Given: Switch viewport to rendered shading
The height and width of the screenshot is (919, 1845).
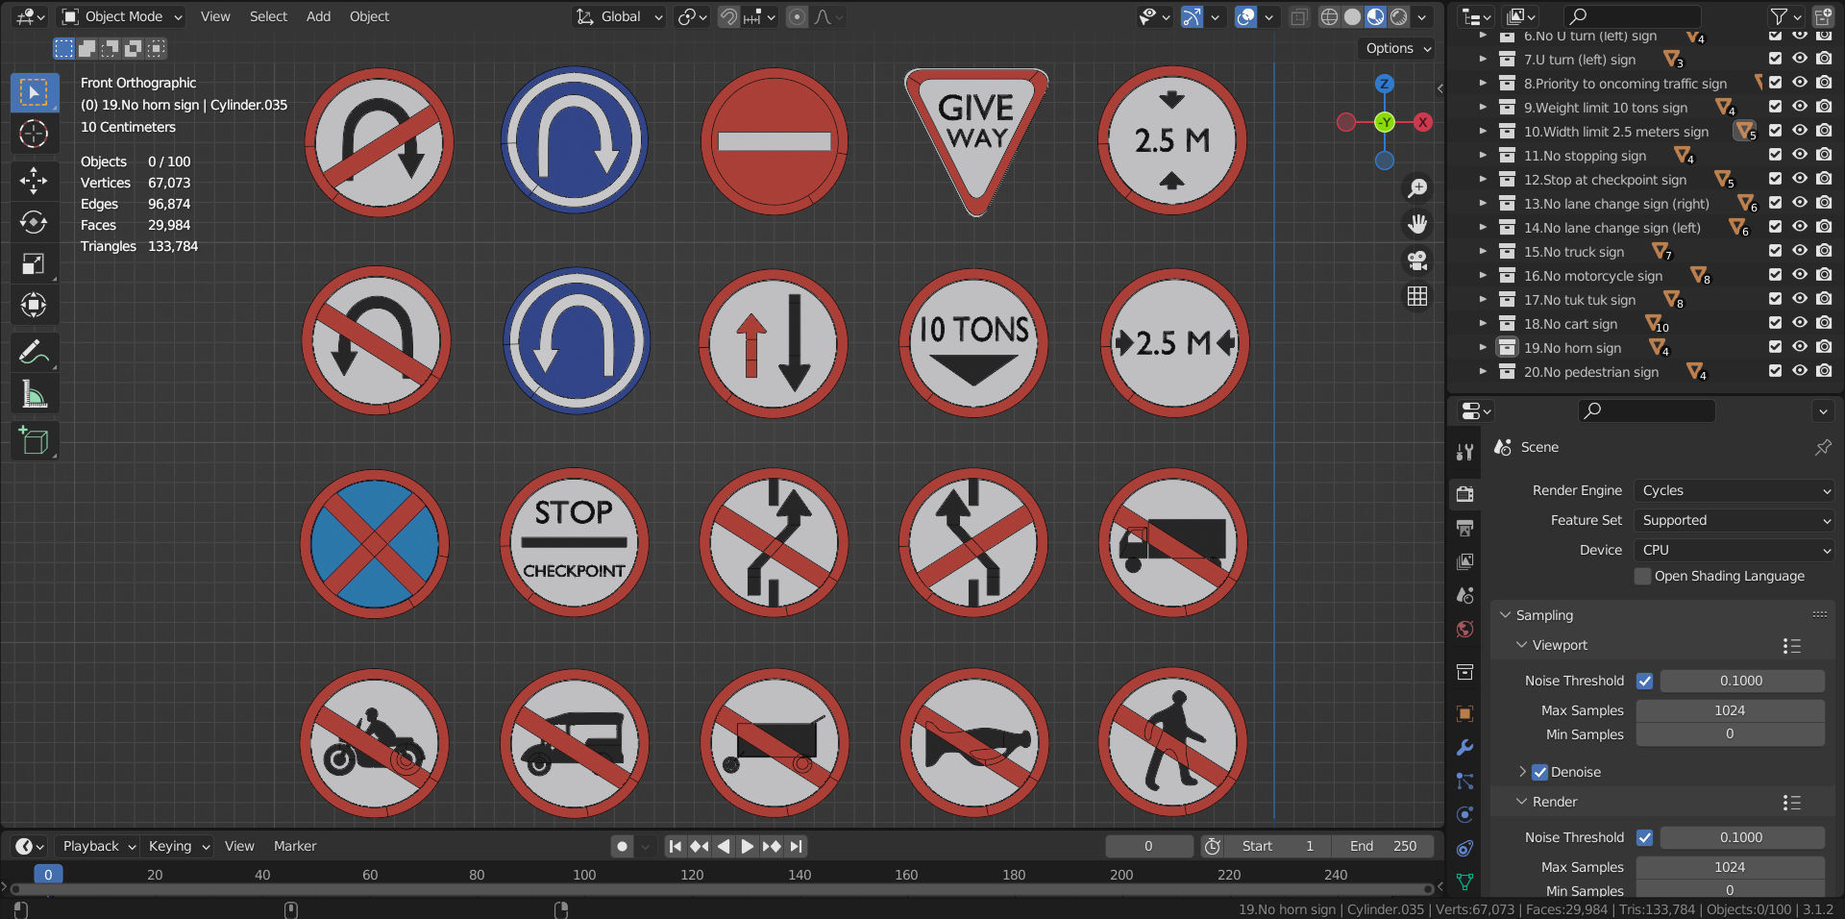Looking at the screenshot, I should point(1398,16).
